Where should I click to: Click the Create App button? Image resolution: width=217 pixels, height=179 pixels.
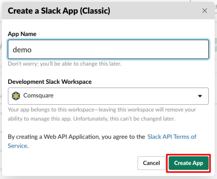tap(189, 163)
